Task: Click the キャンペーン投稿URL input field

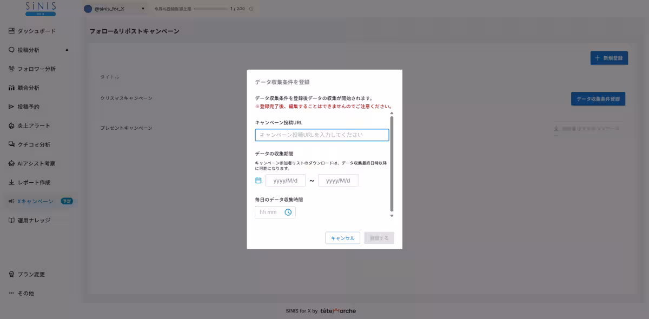Action: coord(321,135)
